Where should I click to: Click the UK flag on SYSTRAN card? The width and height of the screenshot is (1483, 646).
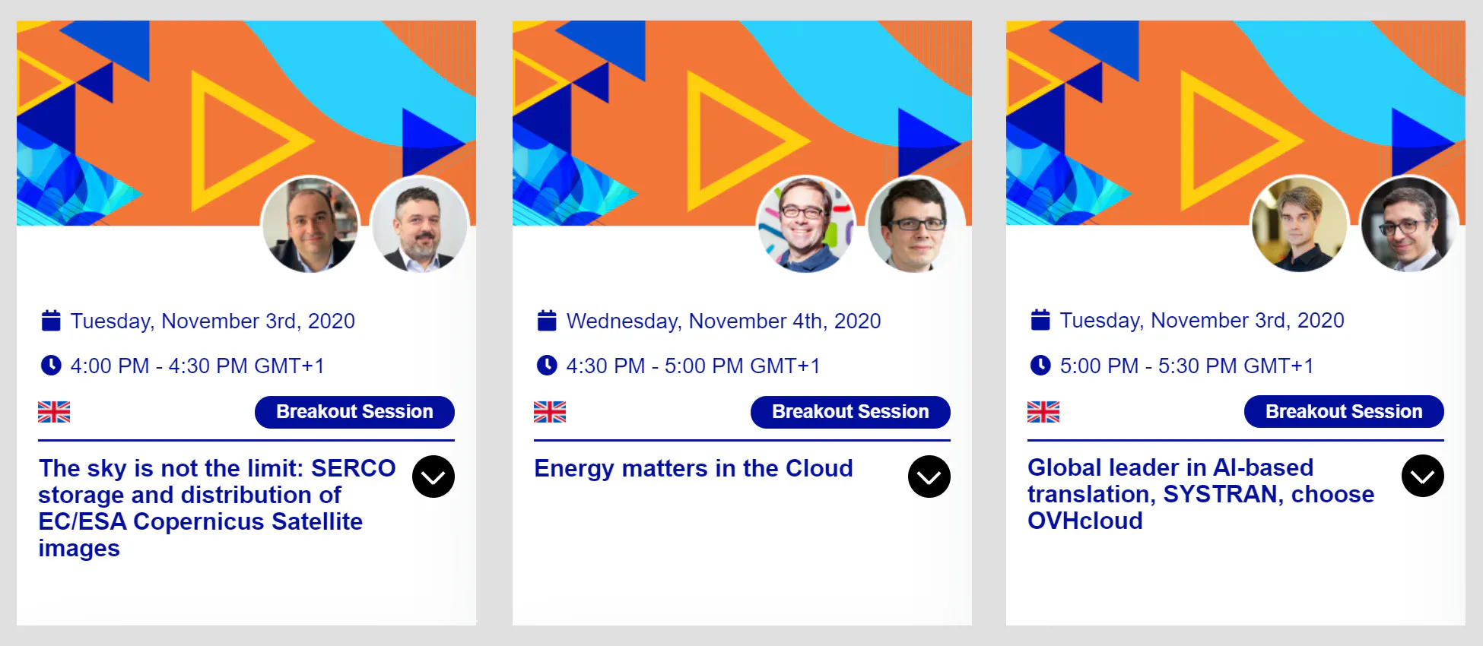[1043, 412]
